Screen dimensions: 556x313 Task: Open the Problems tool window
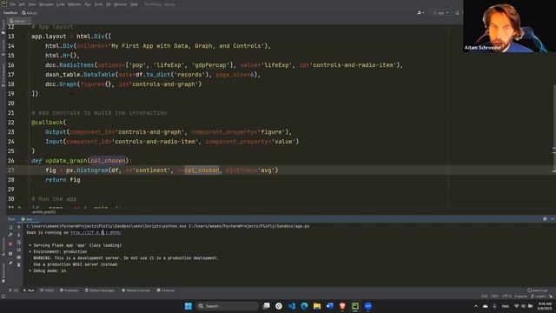(x=69, y=290)
